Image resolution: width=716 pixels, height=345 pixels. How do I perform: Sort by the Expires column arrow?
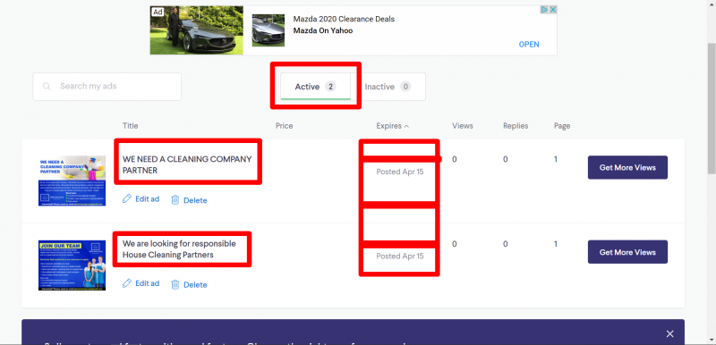pyautogui.click(x=407, y=126)
